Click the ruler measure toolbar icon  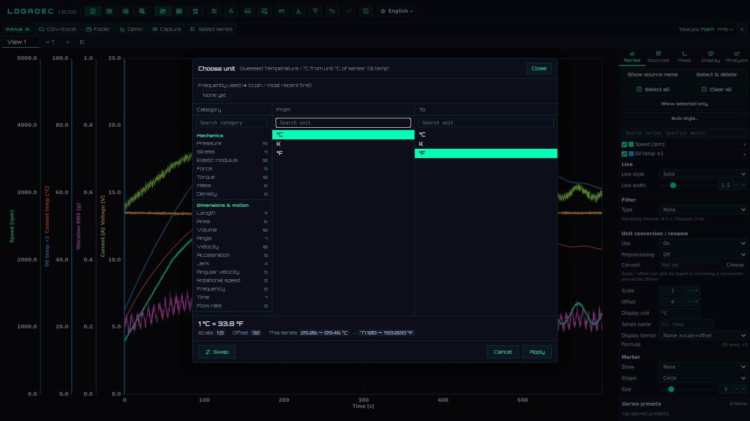point(282,11)
